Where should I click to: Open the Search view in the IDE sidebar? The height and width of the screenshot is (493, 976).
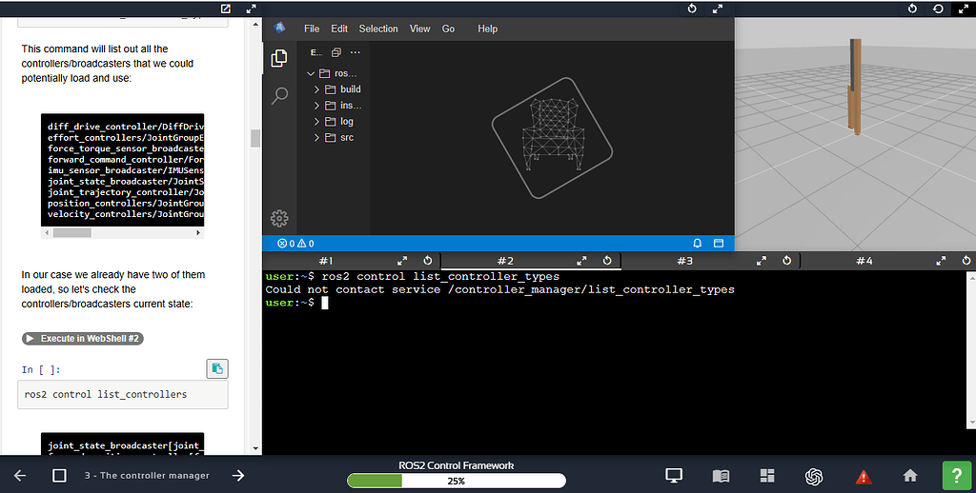tap(279, 95)
